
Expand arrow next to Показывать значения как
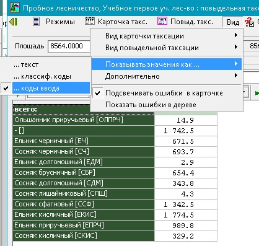tap(236, 64)
